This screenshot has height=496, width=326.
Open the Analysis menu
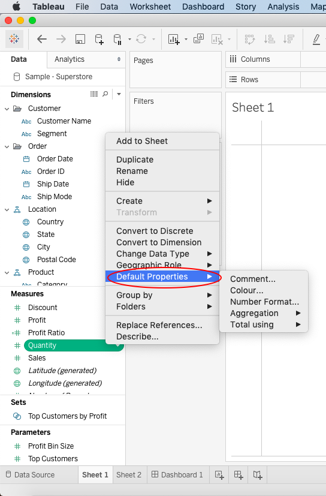click(x=283, y=7)
